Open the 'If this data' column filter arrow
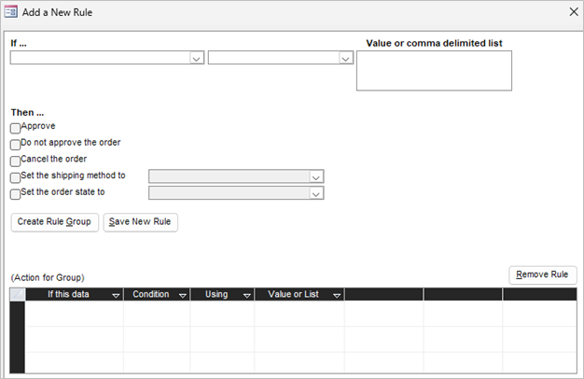 tap(116, 295)
